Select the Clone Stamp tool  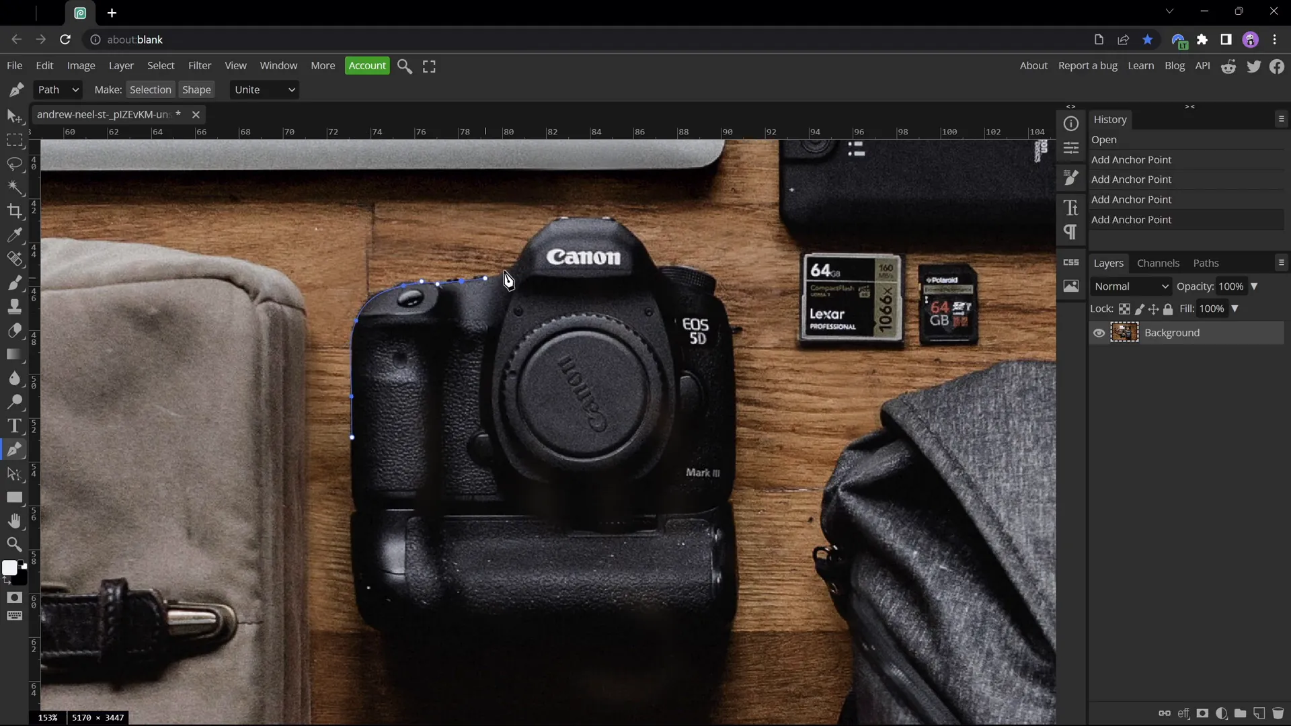pos(14,306)
